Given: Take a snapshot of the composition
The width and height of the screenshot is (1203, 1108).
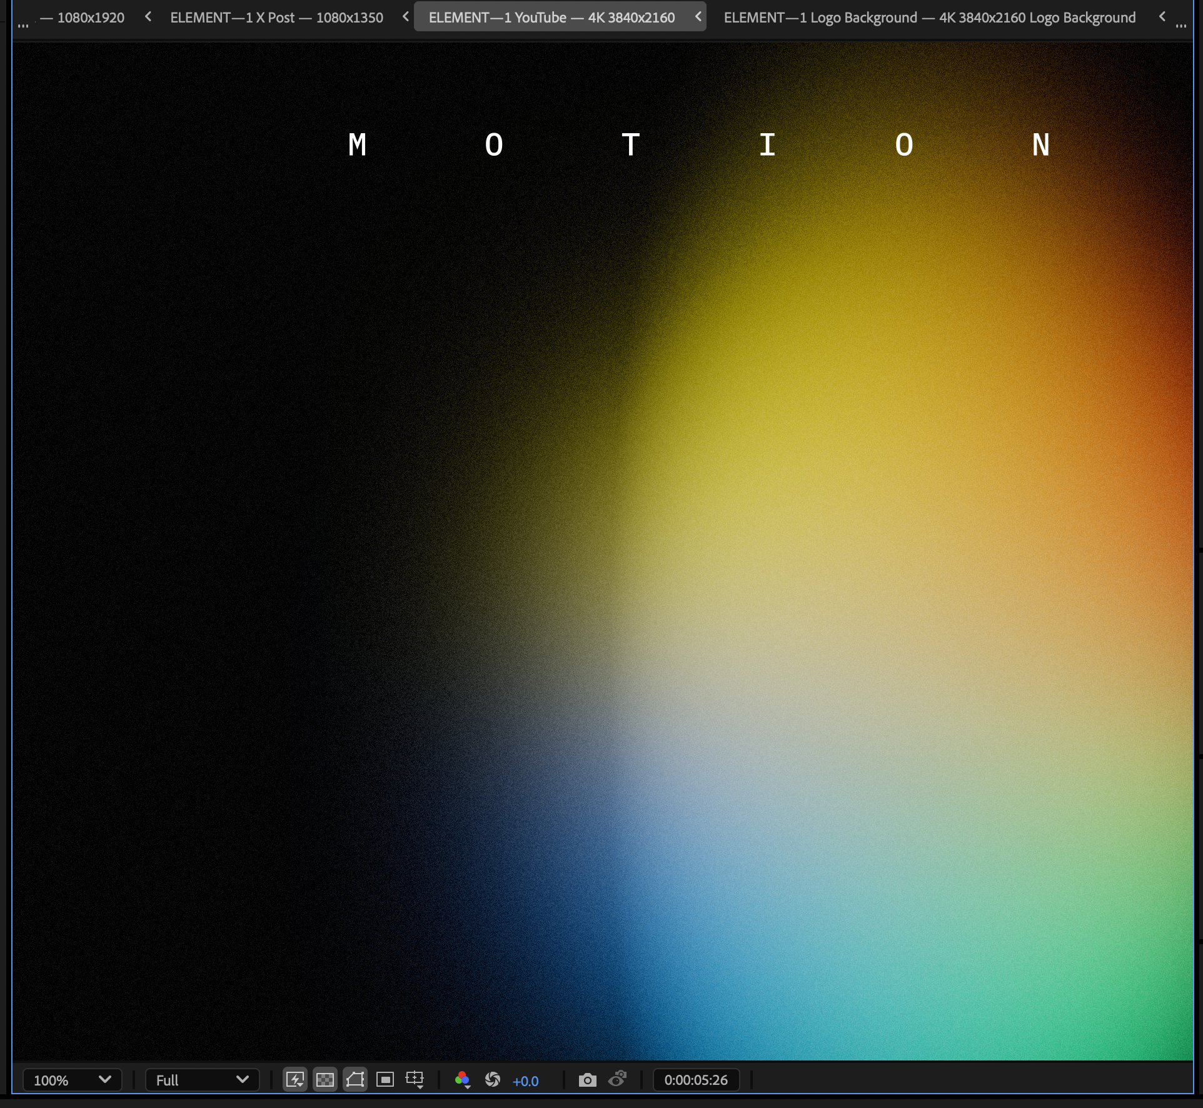Looking at the screenshot, I should pyautogui.click(x=586, y=1080).
